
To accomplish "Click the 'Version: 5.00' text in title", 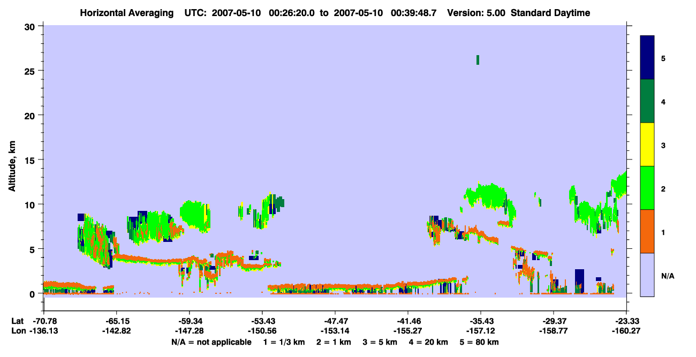I will tap(476, 13).
